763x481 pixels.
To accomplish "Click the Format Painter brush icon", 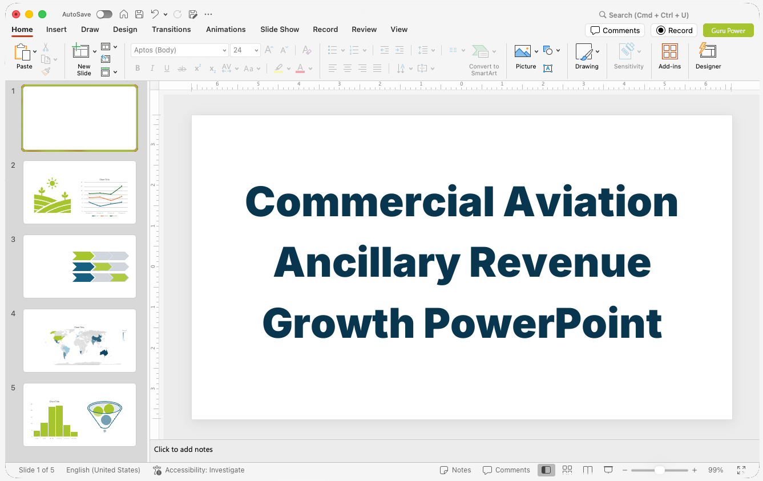I will click(46, 71).
